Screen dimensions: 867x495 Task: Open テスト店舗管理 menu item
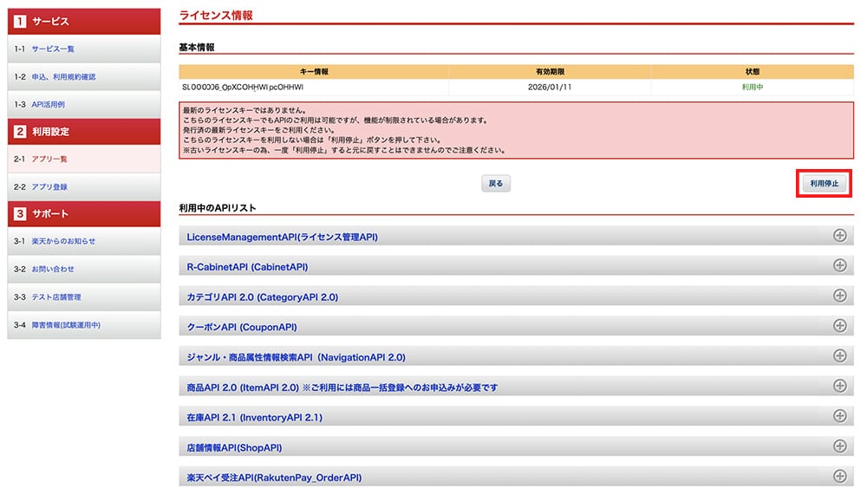click(x=56, y=297)
